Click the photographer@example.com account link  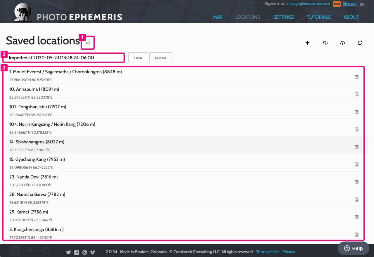tap(308, 4)
